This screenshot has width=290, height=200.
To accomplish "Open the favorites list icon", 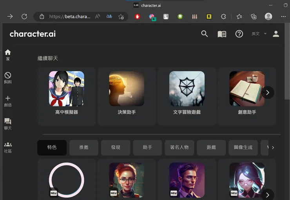I will (x=239, y=16).
